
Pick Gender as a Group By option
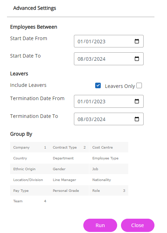[69, 169]
